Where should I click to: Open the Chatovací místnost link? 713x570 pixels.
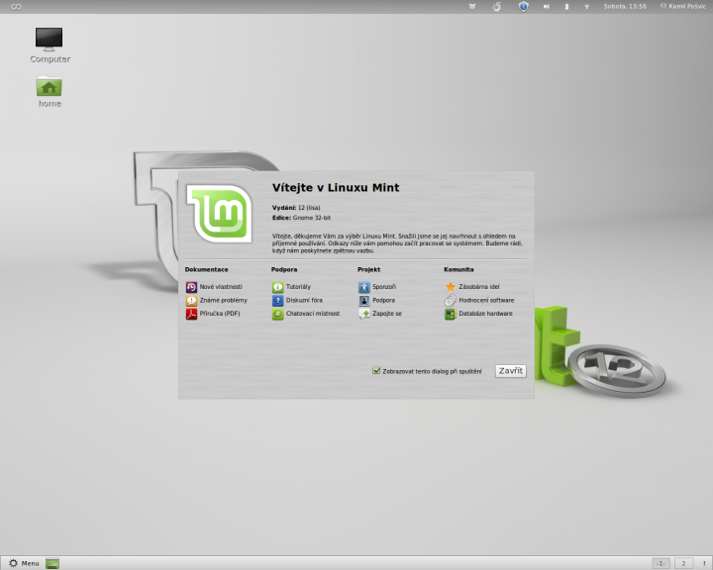(x=312, y=314)
